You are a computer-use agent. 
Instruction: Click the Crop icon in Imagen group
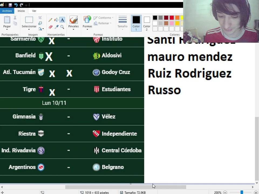click(40, 18)
